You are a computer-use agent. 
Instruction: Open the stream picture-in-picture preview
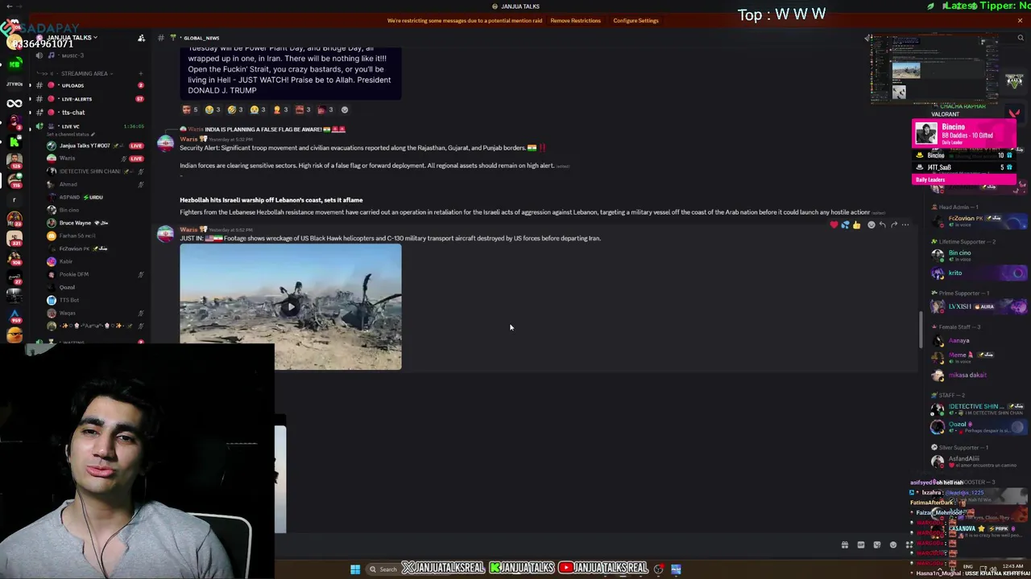934,70
